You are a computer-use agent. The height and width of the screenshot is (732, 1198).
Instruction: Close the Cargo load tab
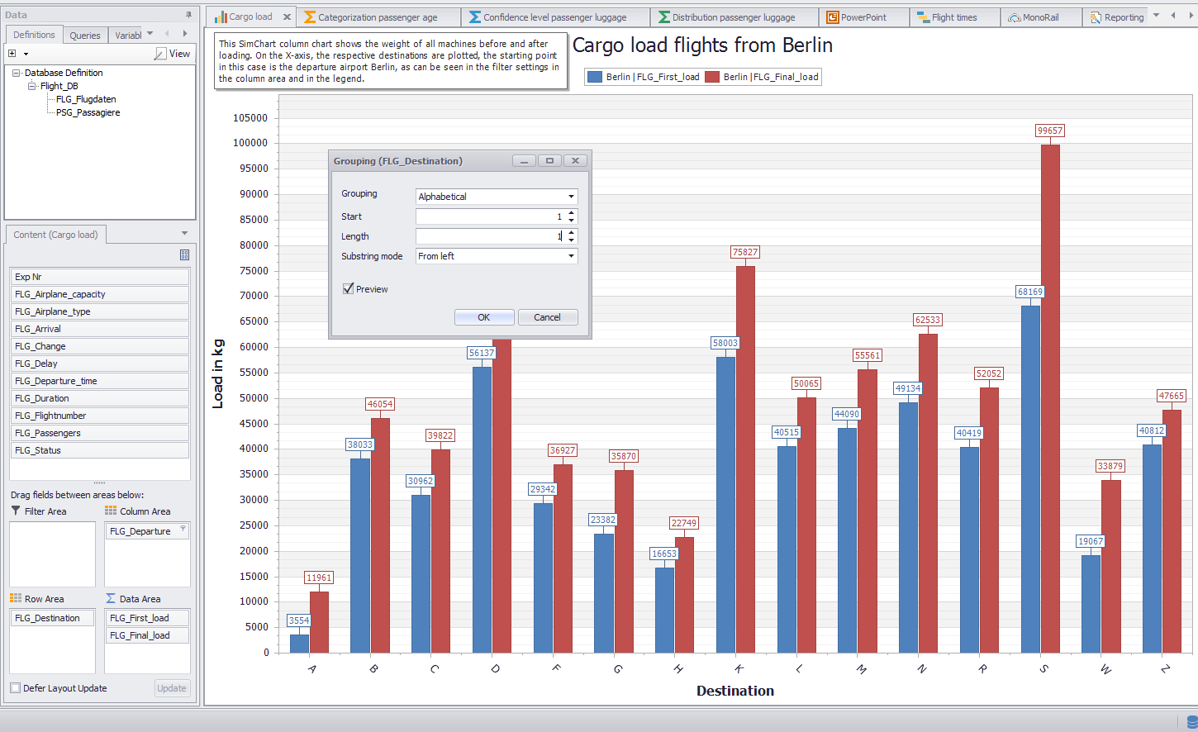tap(287, 17)
